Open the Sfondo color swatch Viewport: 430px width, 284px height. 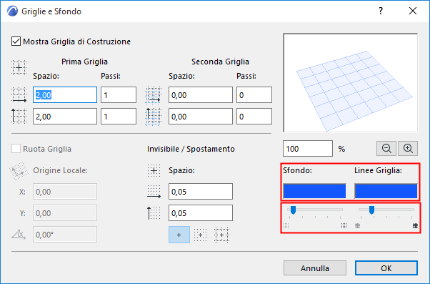click(314, 191)
